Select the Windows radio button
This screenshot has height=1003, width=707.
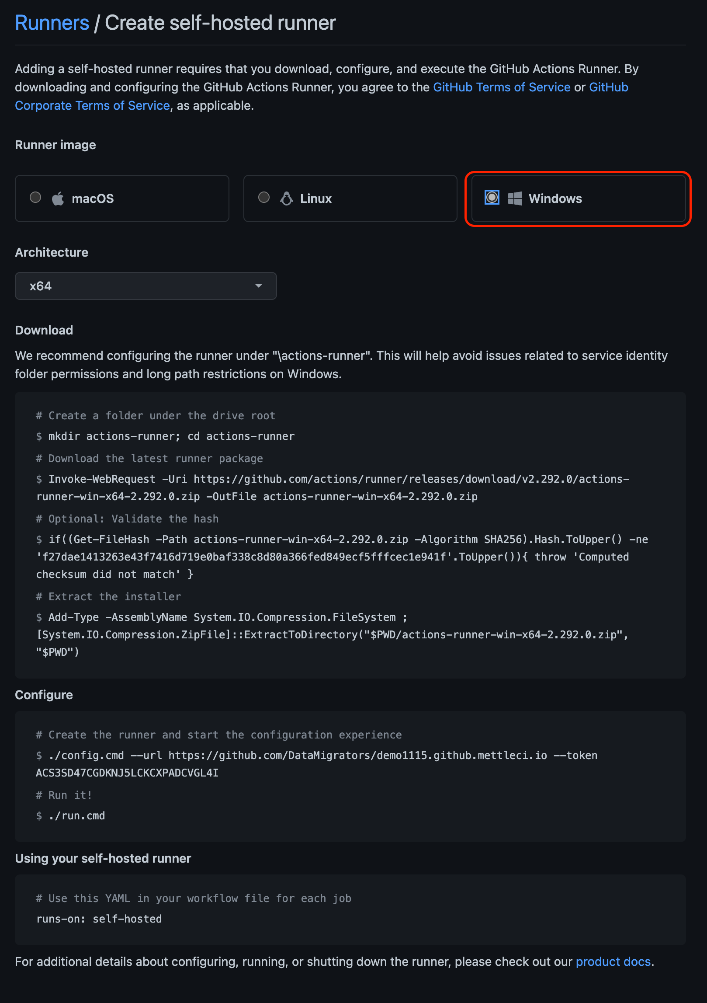tap(492, 198)
